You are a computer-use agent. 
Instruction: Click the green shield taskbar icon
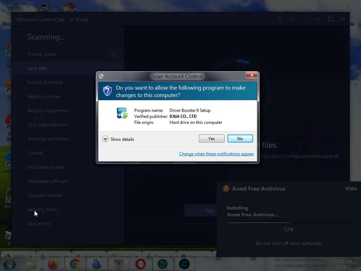[162, 264]
